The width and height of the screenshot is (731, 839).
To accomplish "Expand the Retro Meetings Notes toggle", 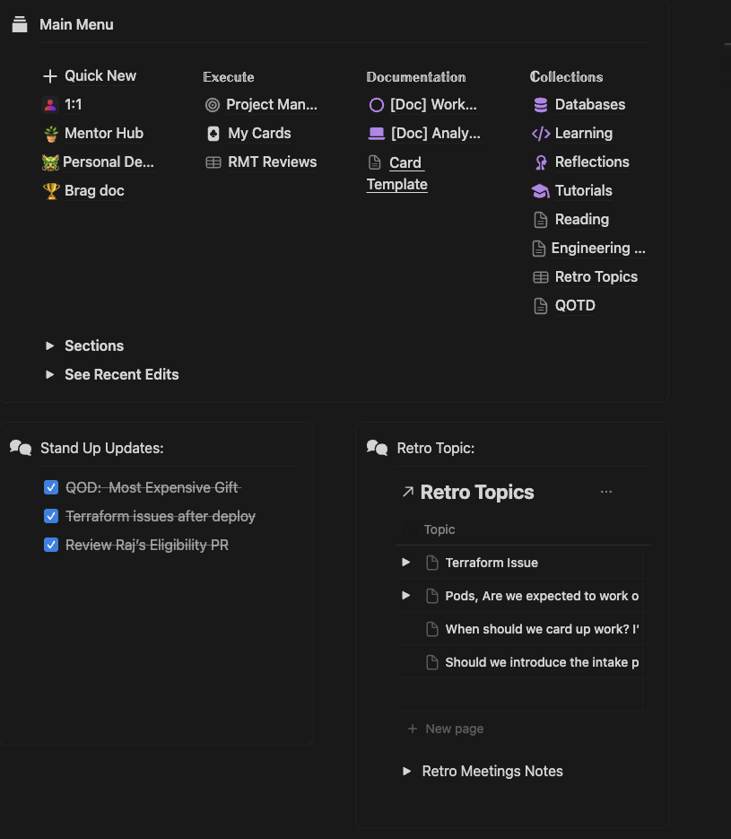I will pyautogui.click(x=407, y=772).
